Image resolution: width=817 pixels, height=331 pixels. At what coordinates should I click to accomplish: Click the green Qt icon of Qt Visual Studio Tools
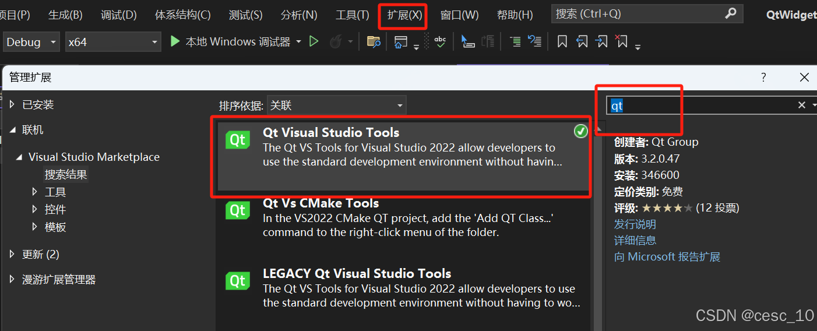pyautogui.click(x=237, y=140)
